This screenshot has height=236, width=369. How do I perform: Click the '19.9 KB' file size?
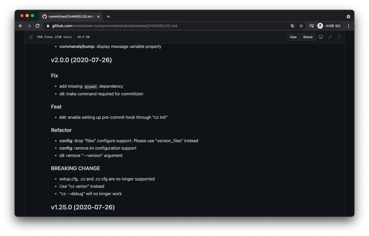[83, 37]
